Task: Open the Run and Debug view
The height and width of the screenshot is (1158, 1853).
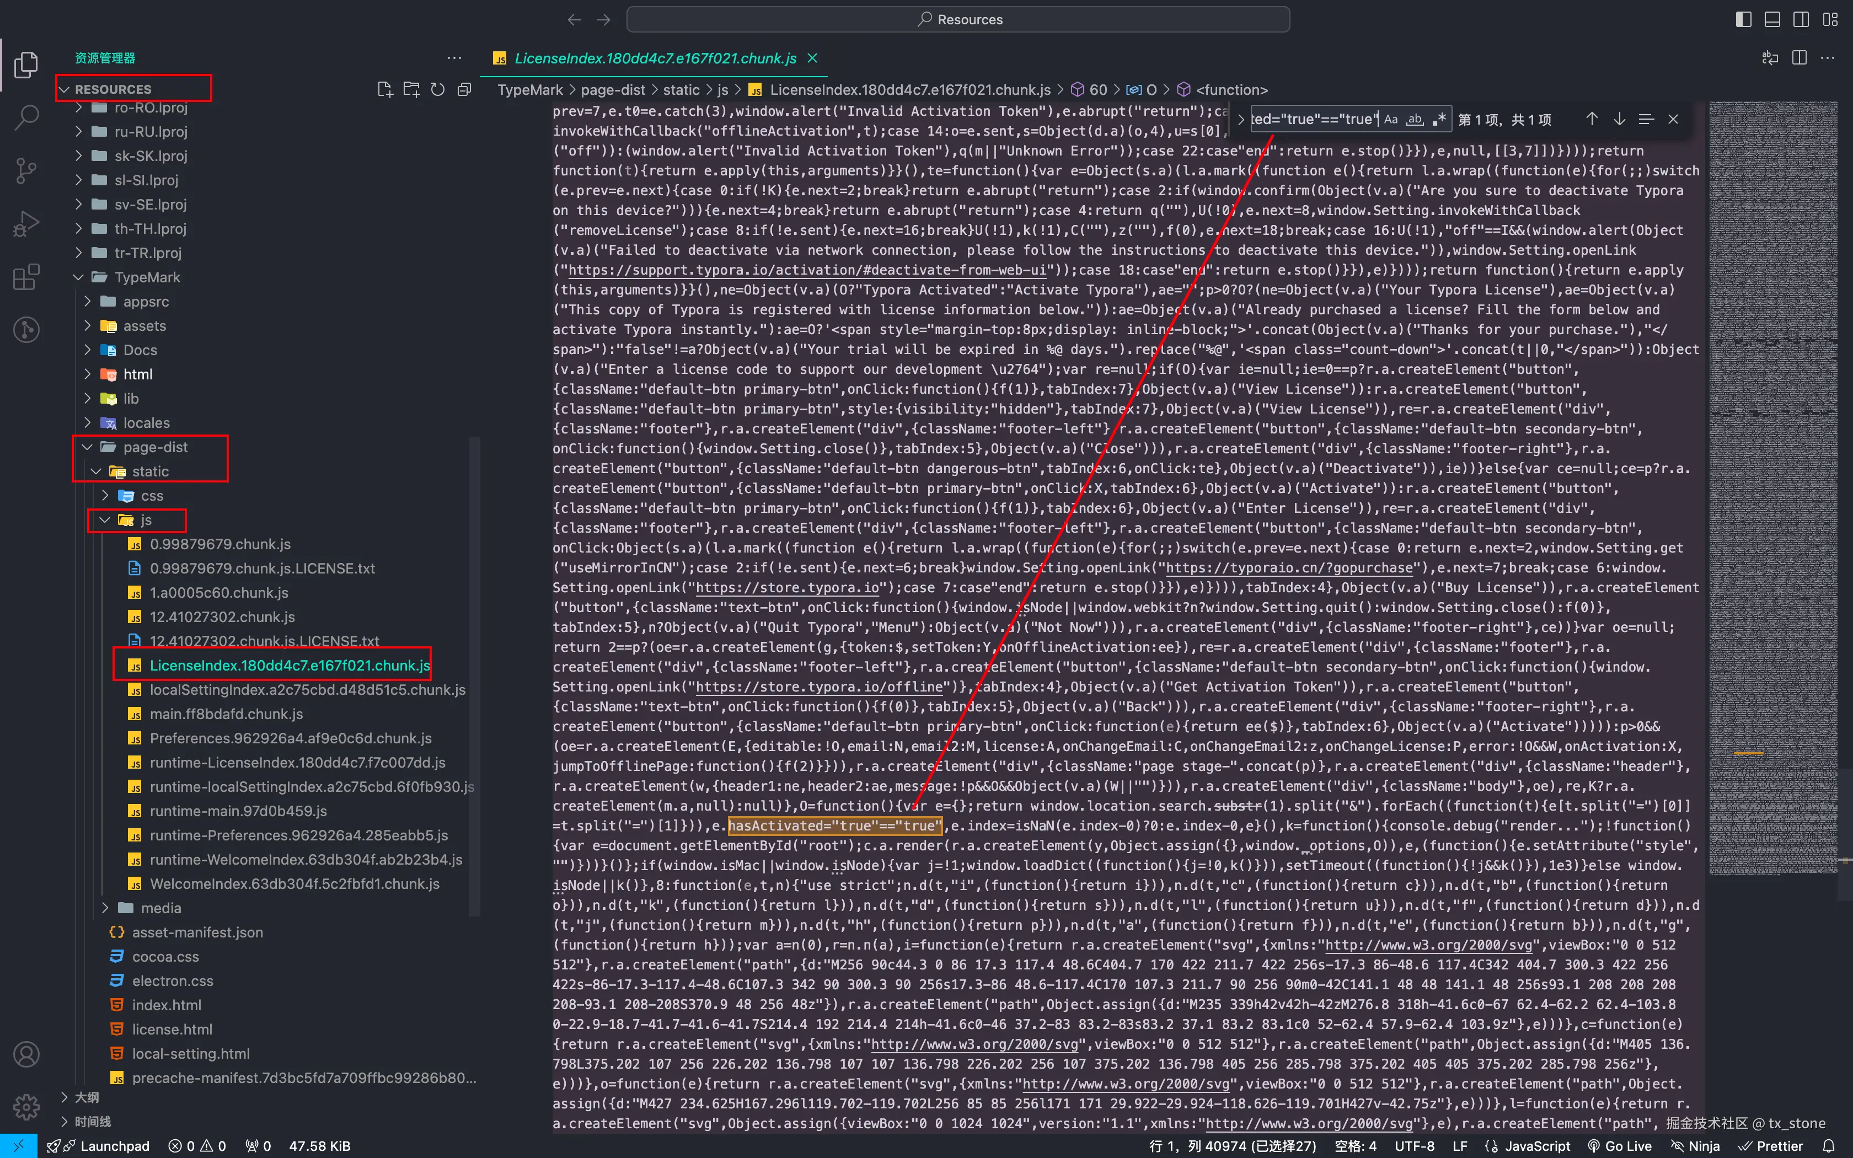Action: coord(27,224)
